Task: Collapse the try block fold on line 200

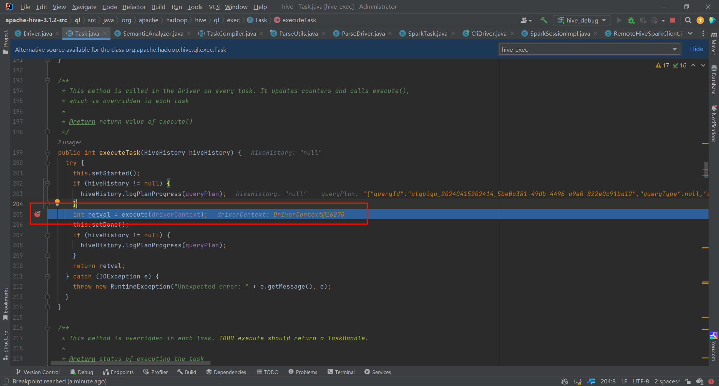Action: coord(48,163)
